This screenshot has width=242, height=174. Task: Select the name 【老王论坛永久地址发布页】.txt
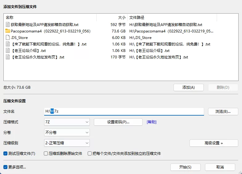coord(38,57)
